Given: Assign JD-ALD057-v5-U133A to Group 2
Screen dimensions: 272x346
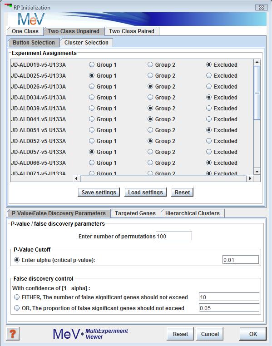Looking at the screenshot, I should click(x=150, y=152).
